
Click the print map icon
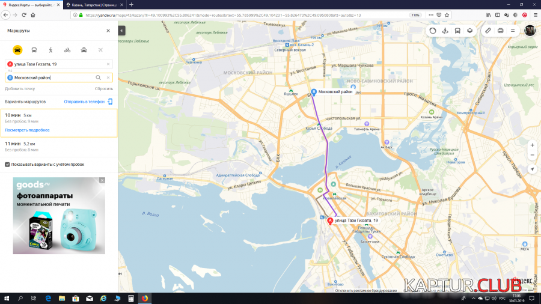(x=500, y=31)
